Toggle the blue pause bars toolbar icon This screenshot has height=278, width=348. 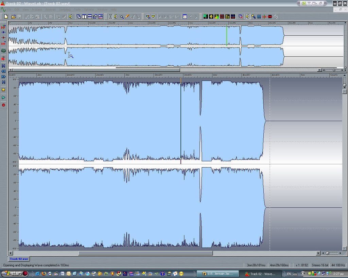coord(259,16)
